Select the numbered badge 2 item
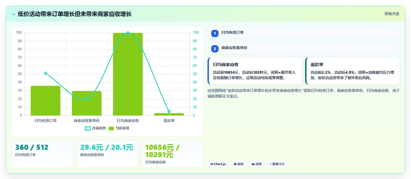Image resolution: width=411 pixels, height=179 pixels. click(215, 49)
